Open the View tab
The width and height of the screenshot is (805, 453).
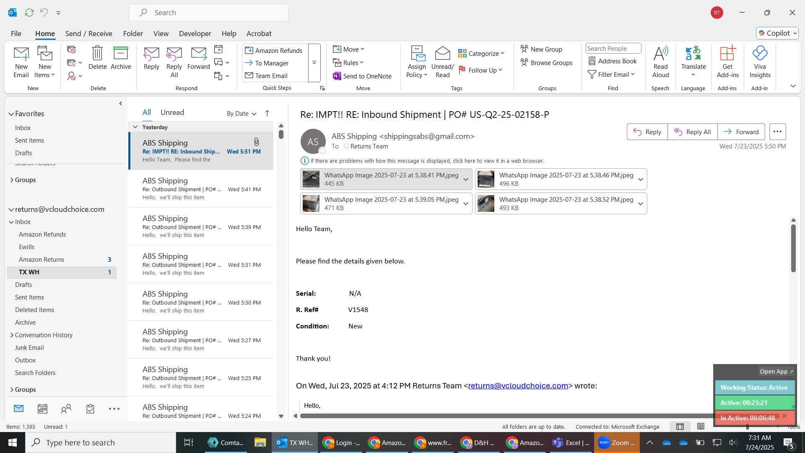click(161, 34)
